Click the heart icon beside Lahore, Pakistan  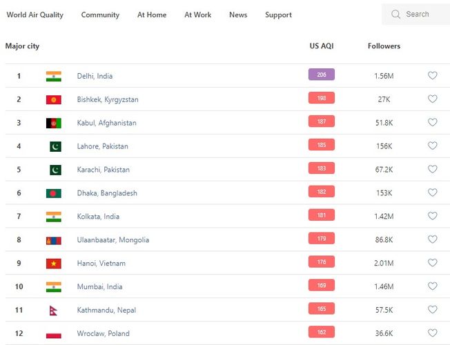click(433, 146)
